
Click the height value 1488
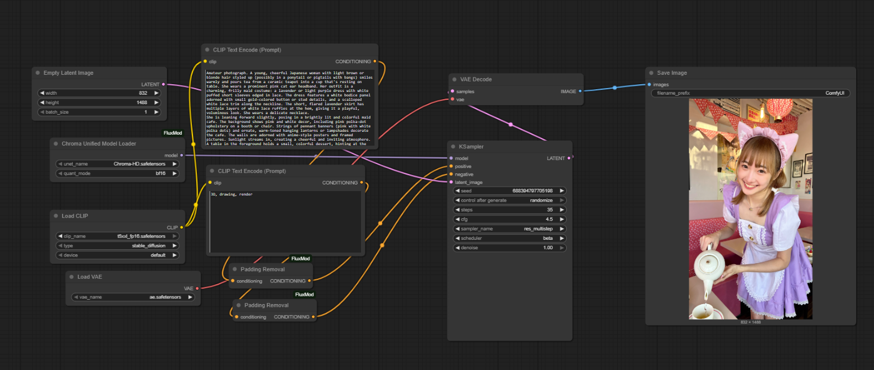pyautogui.click(x=142, y=102)
